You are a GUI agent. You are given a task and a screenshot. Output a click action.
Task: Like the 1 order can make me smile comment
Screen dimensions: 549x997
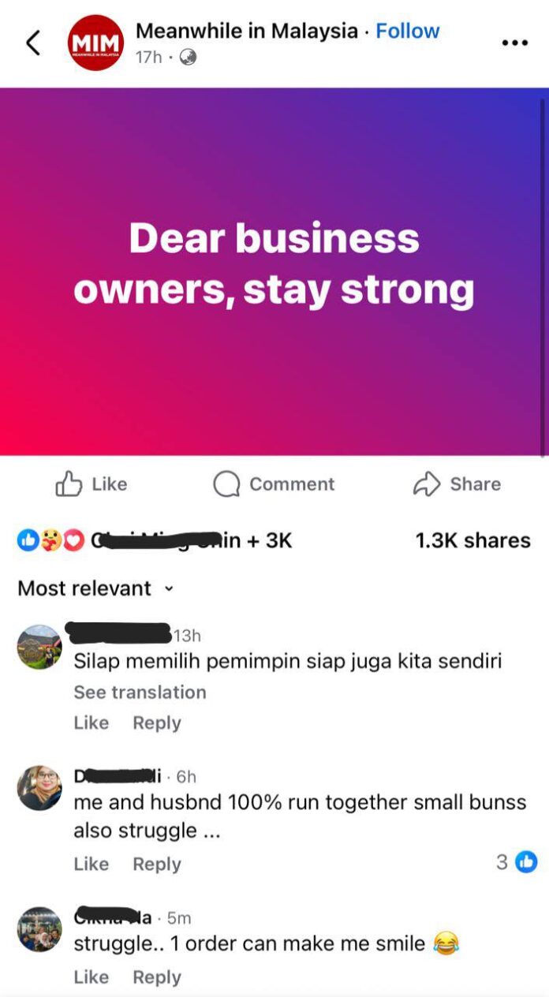coord(91,976)
